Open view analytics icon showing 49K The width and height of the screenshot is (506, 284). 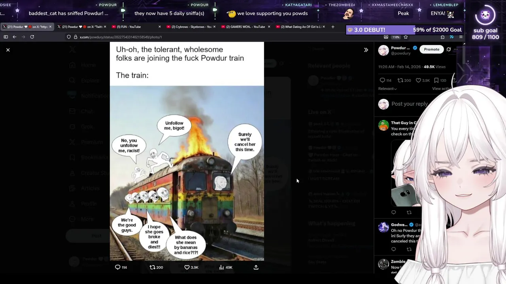[221, 267]
